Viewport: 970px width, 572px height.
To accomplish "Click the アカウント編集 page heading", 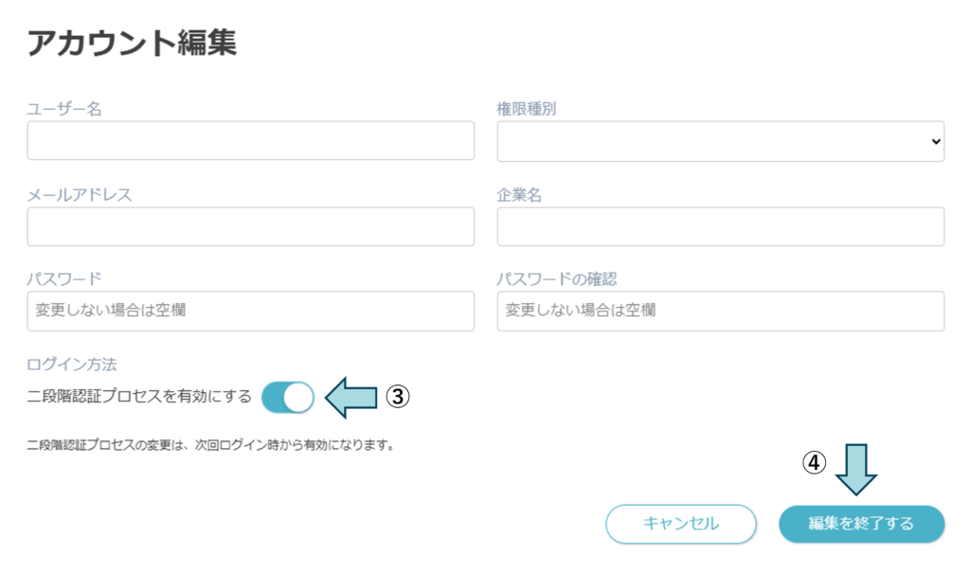I will pos(132,43).
